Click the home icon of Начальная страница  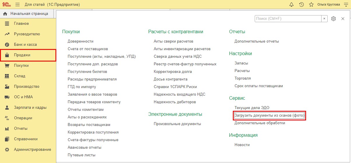5,14
